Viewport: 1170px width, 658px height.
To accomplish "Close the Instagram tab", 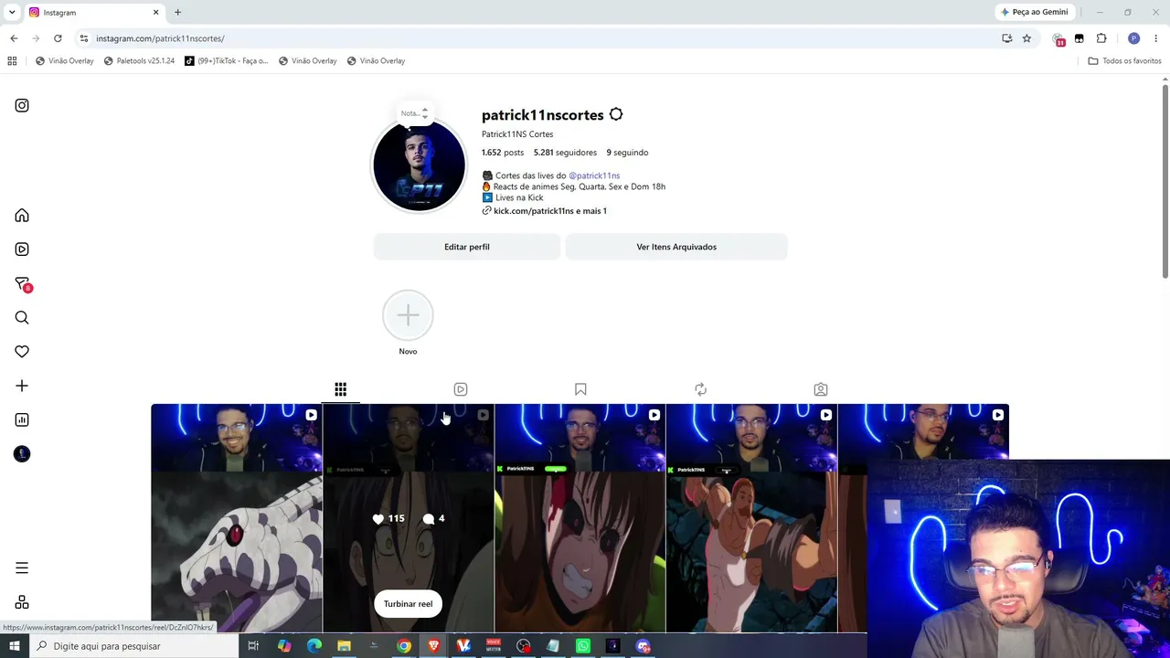I will tap(155, 13).
